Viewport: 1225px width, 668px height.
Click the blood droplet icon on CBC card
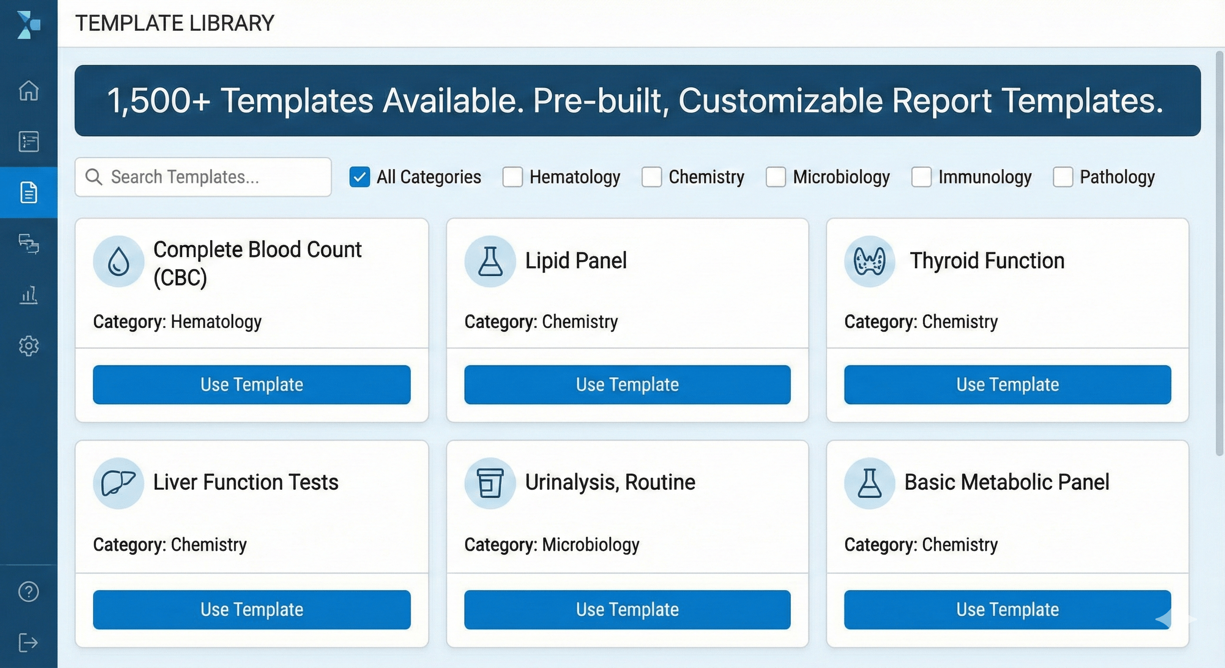119,261
